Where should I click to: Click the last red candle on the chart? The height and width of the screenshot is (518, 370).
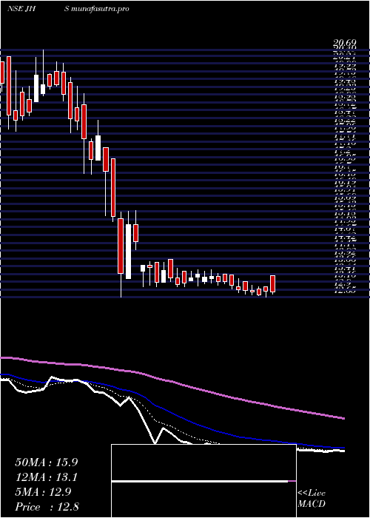coord(273,283)
